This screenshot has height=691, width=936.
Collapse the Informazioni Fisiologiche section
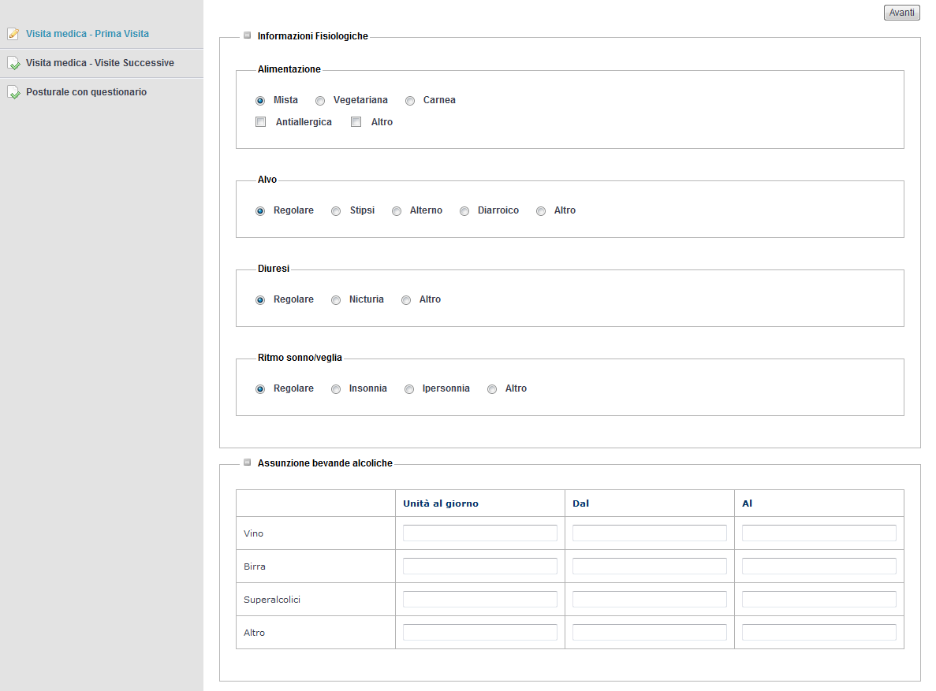(x=247, y=35)
